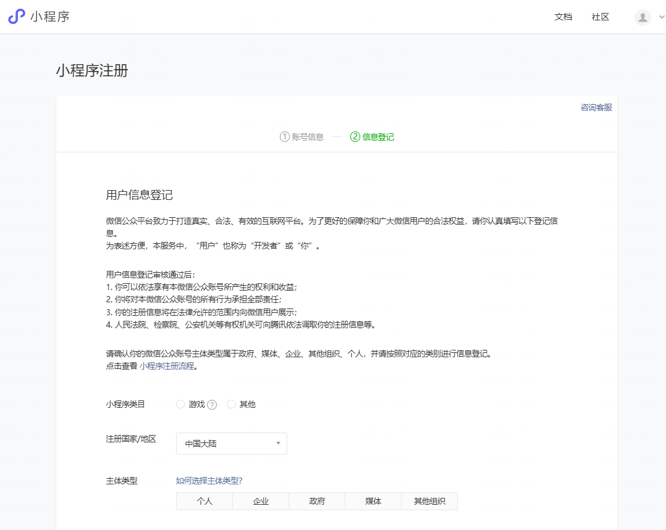The width and height of the screenshot is (666, 530).
Task: Choose 企业 as entity type
Action: (x=261, y=501)
